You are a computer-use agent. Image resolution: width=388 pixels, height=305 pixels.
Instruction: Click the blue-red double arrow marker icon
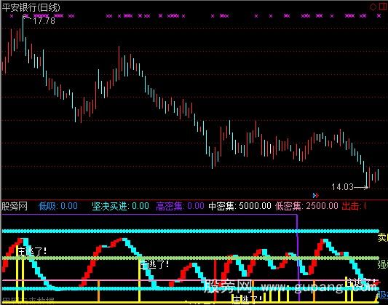click(x=315, y=195)
